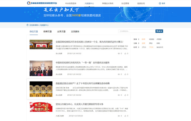Click the view-count eye icon on the first article
The width and height of the screenshot is (191, 121).
[x=118, y=53]
